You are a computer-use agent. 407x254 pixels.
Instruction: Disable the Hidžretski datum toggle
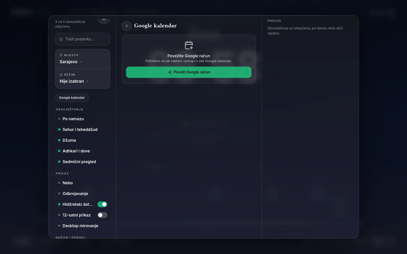point(102,204)
